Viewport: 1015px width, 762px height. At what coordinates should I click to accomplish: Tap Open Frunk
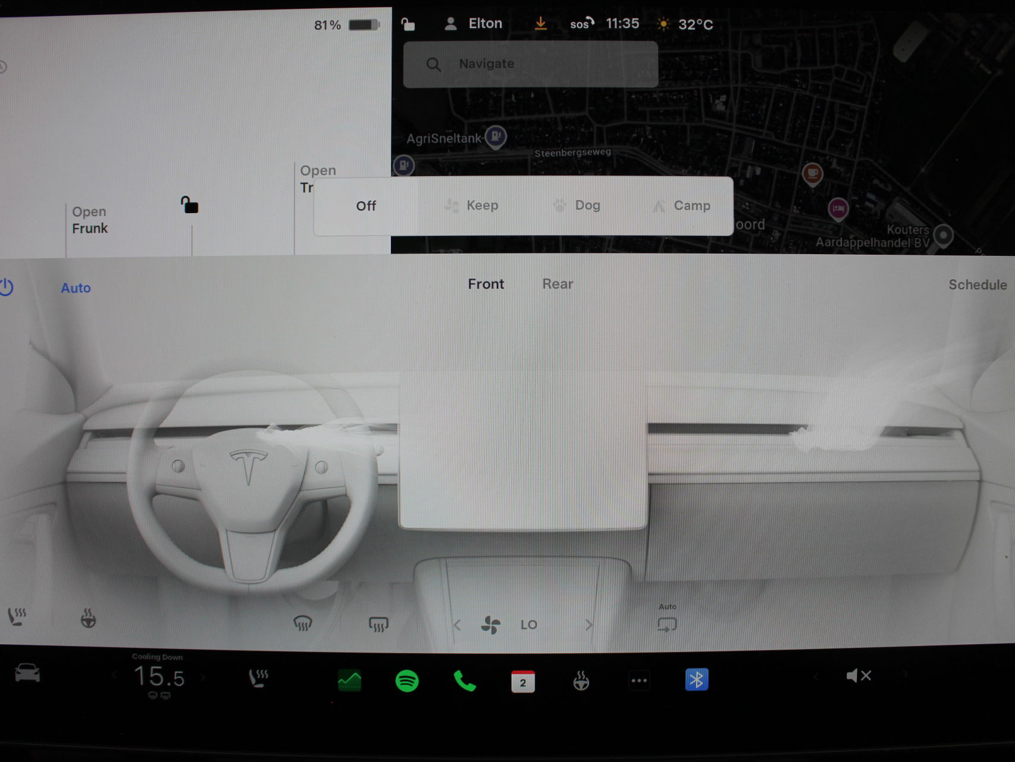pos(90,220)
